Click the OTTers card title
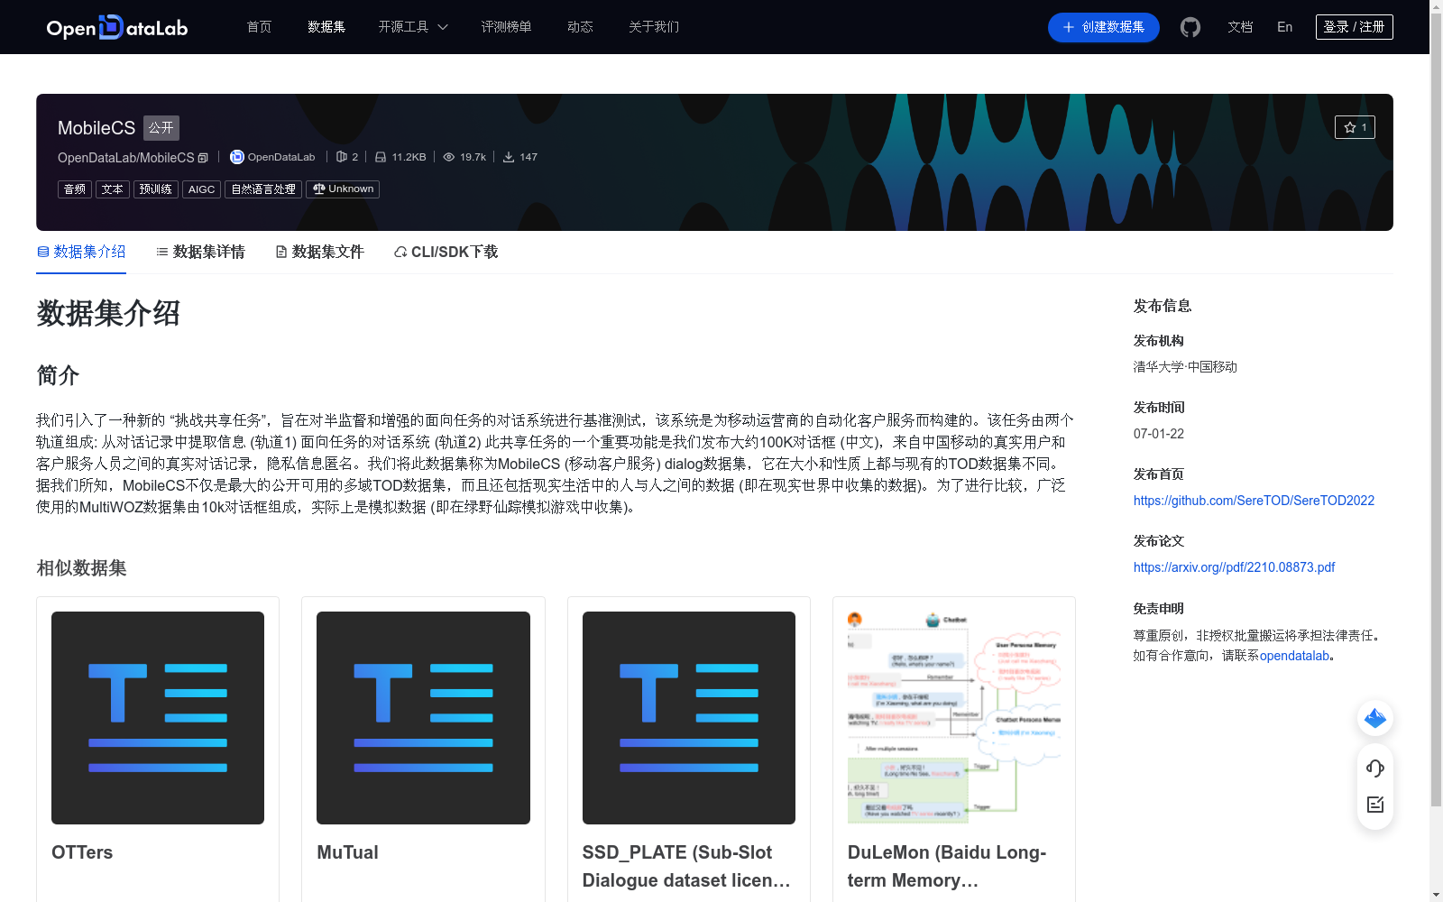Screen dimensions: 1443x902 [82, 852]
